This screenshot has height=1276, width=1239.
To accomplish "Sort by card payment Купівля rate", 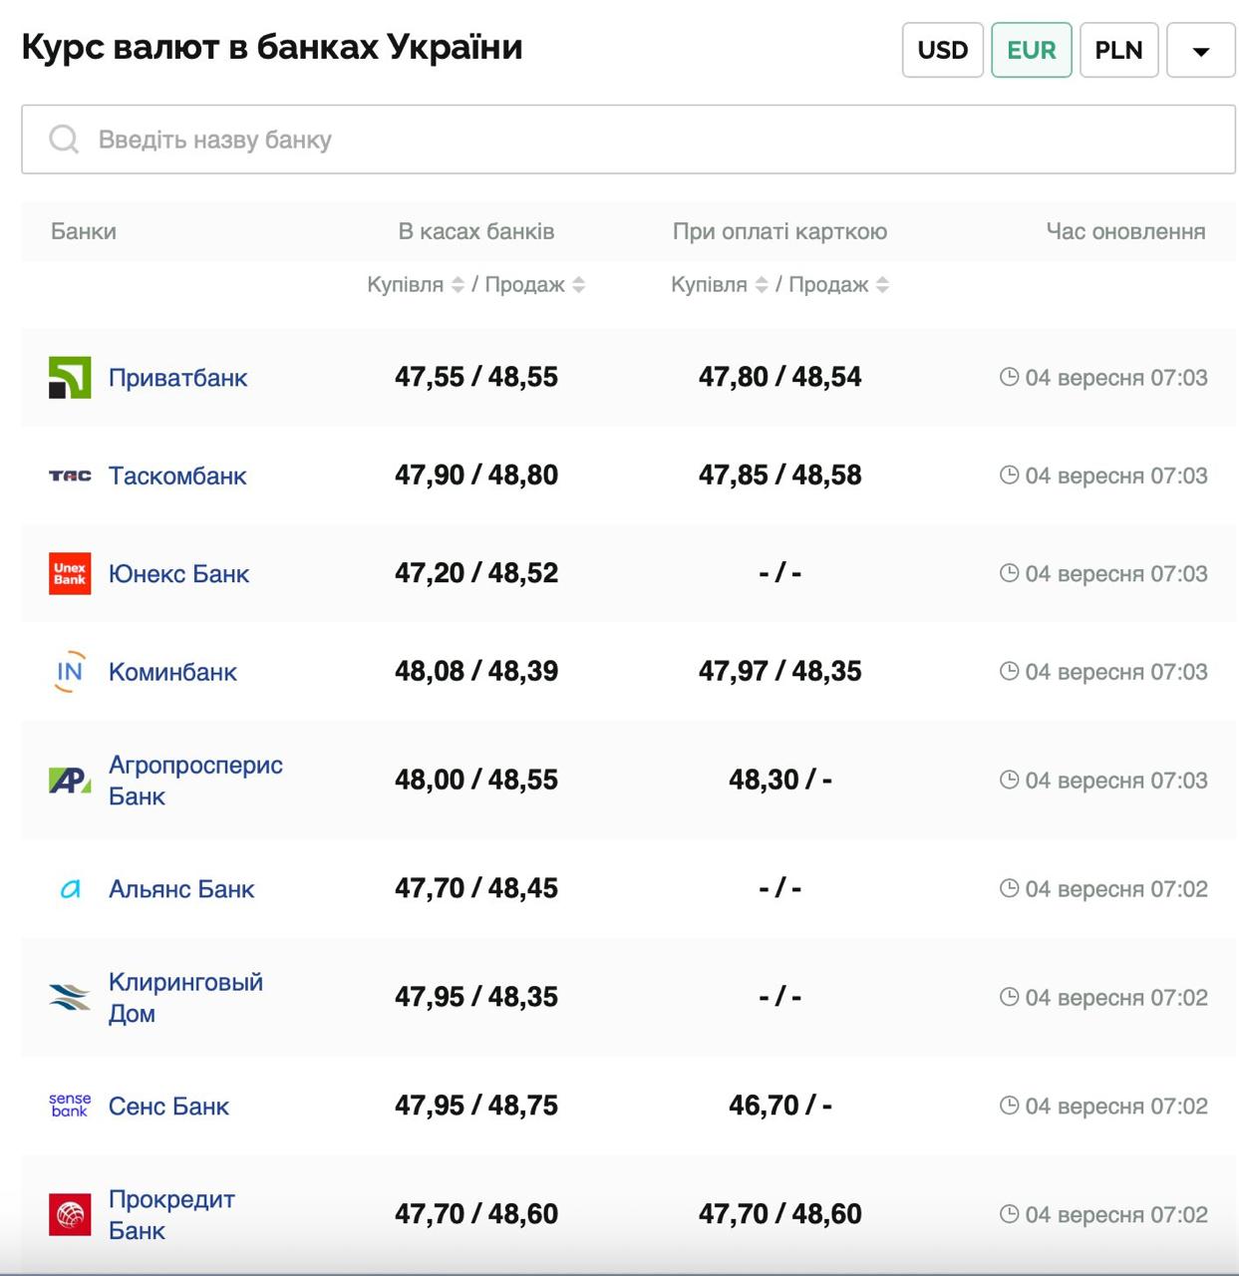I will click(x=762, y=285).
